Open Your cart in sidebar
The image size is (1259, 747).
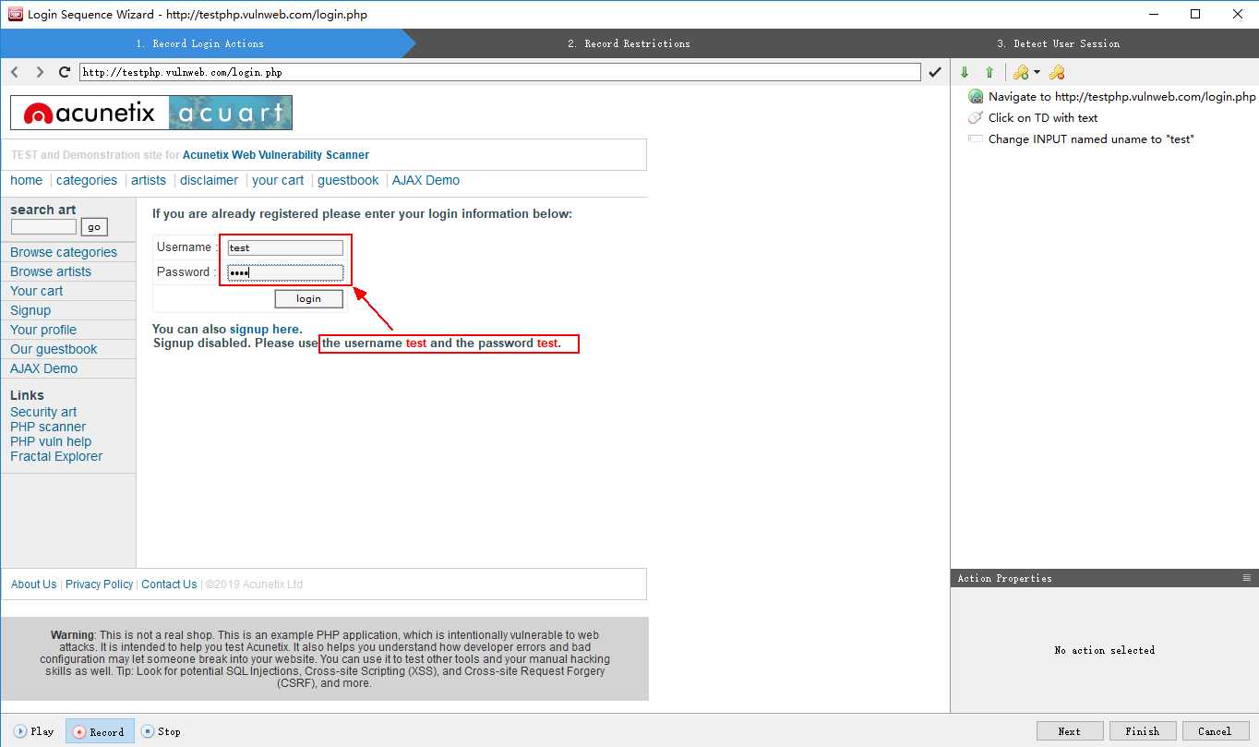(x=37, y=291)
